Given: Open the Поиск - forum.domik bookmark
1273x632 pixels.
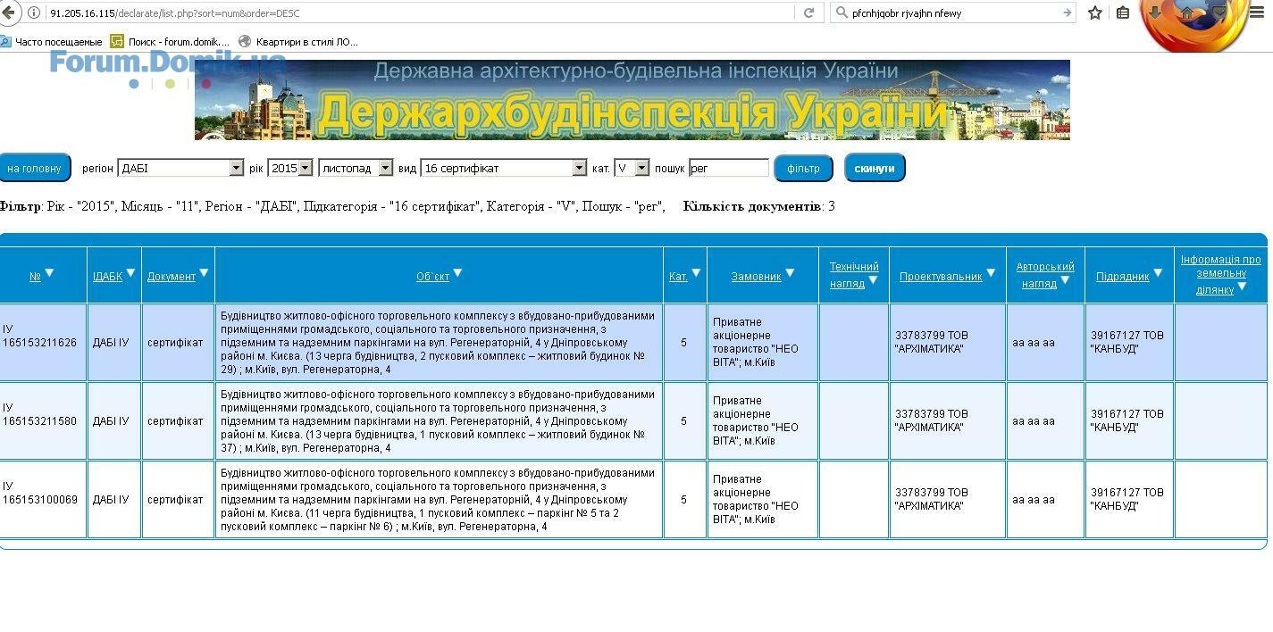Looking at the screenshot, I should pyautogui.click(x=171, y=42).
